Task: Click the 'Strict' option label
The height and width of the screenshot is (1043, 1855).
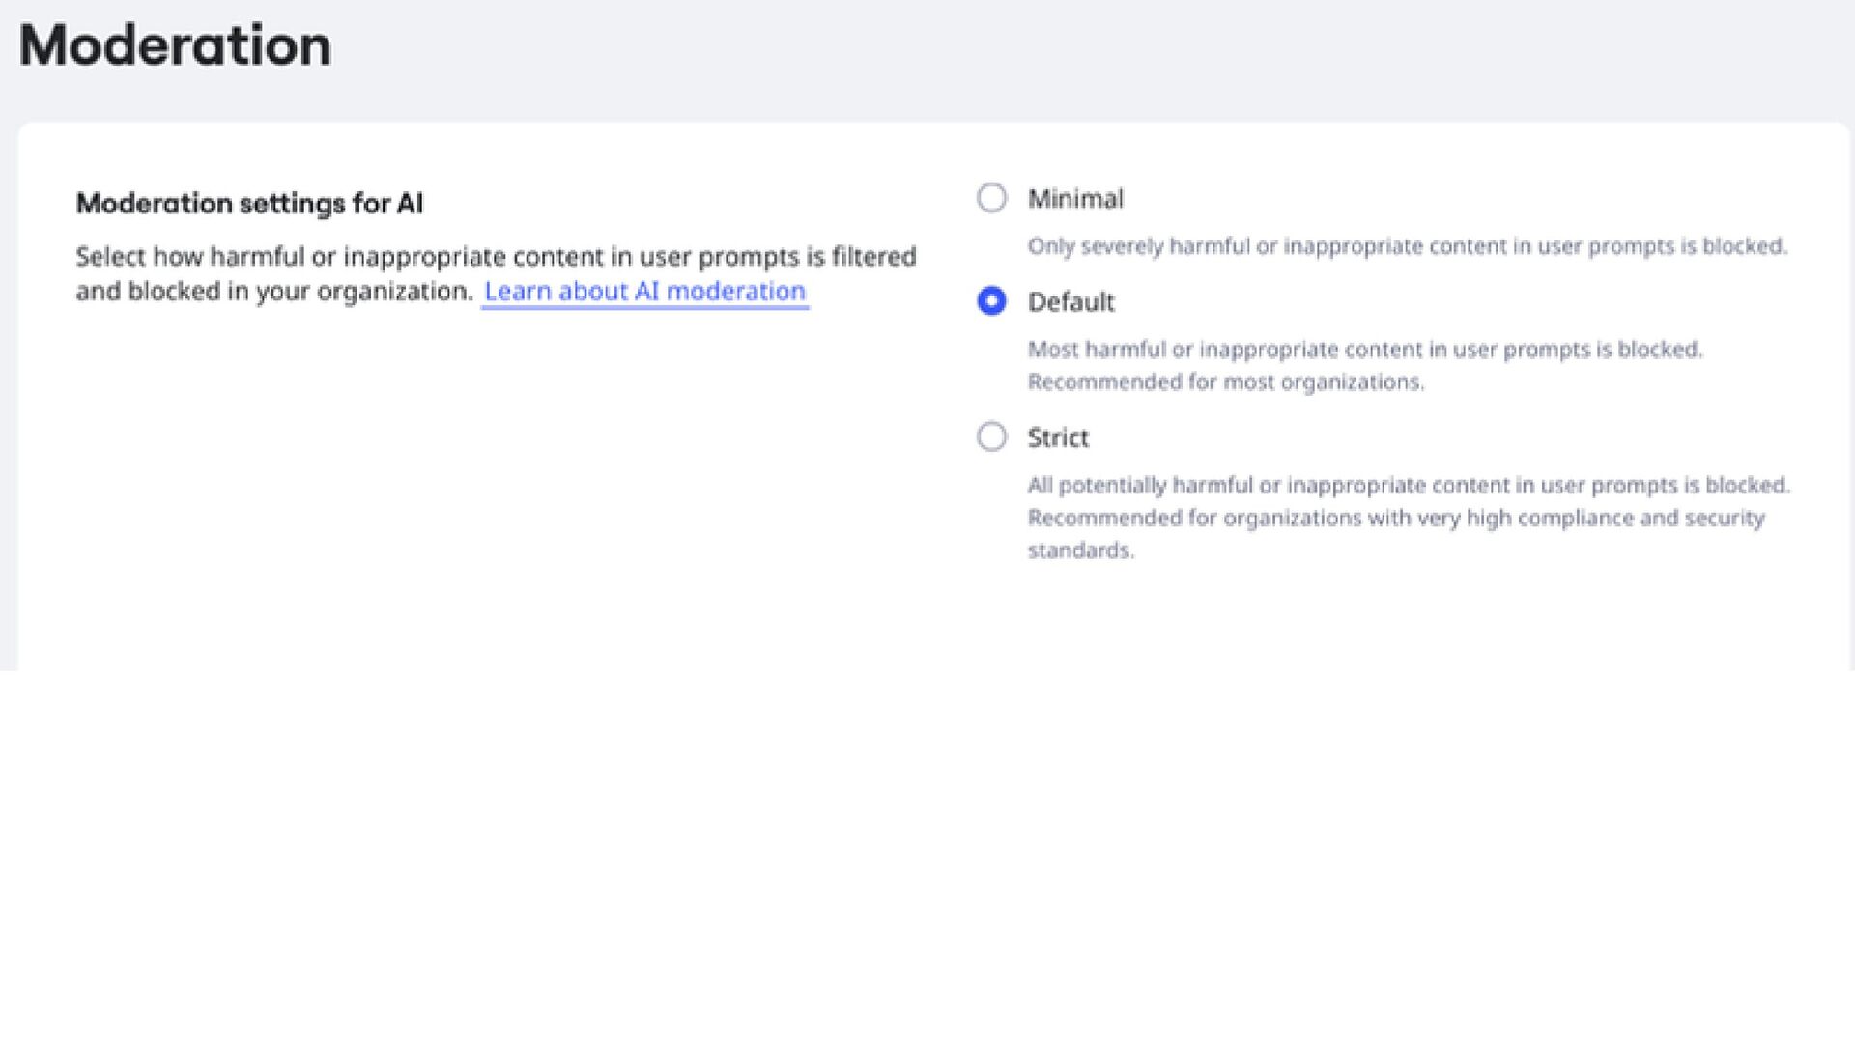Action: tap(1058, 437)
